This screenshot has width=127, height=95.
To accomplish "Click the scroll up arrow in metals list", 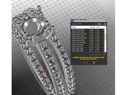I will pos(105,27).
